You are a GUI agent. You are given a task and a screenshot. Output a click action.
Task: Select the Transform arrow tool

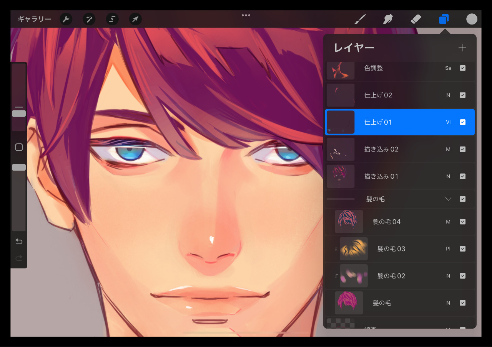135,19
